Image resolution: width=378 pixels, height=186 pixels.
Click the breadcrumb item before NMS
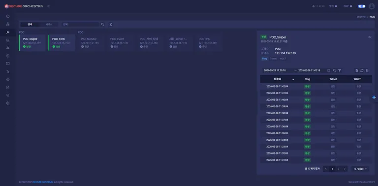click(x=361, y=17)
